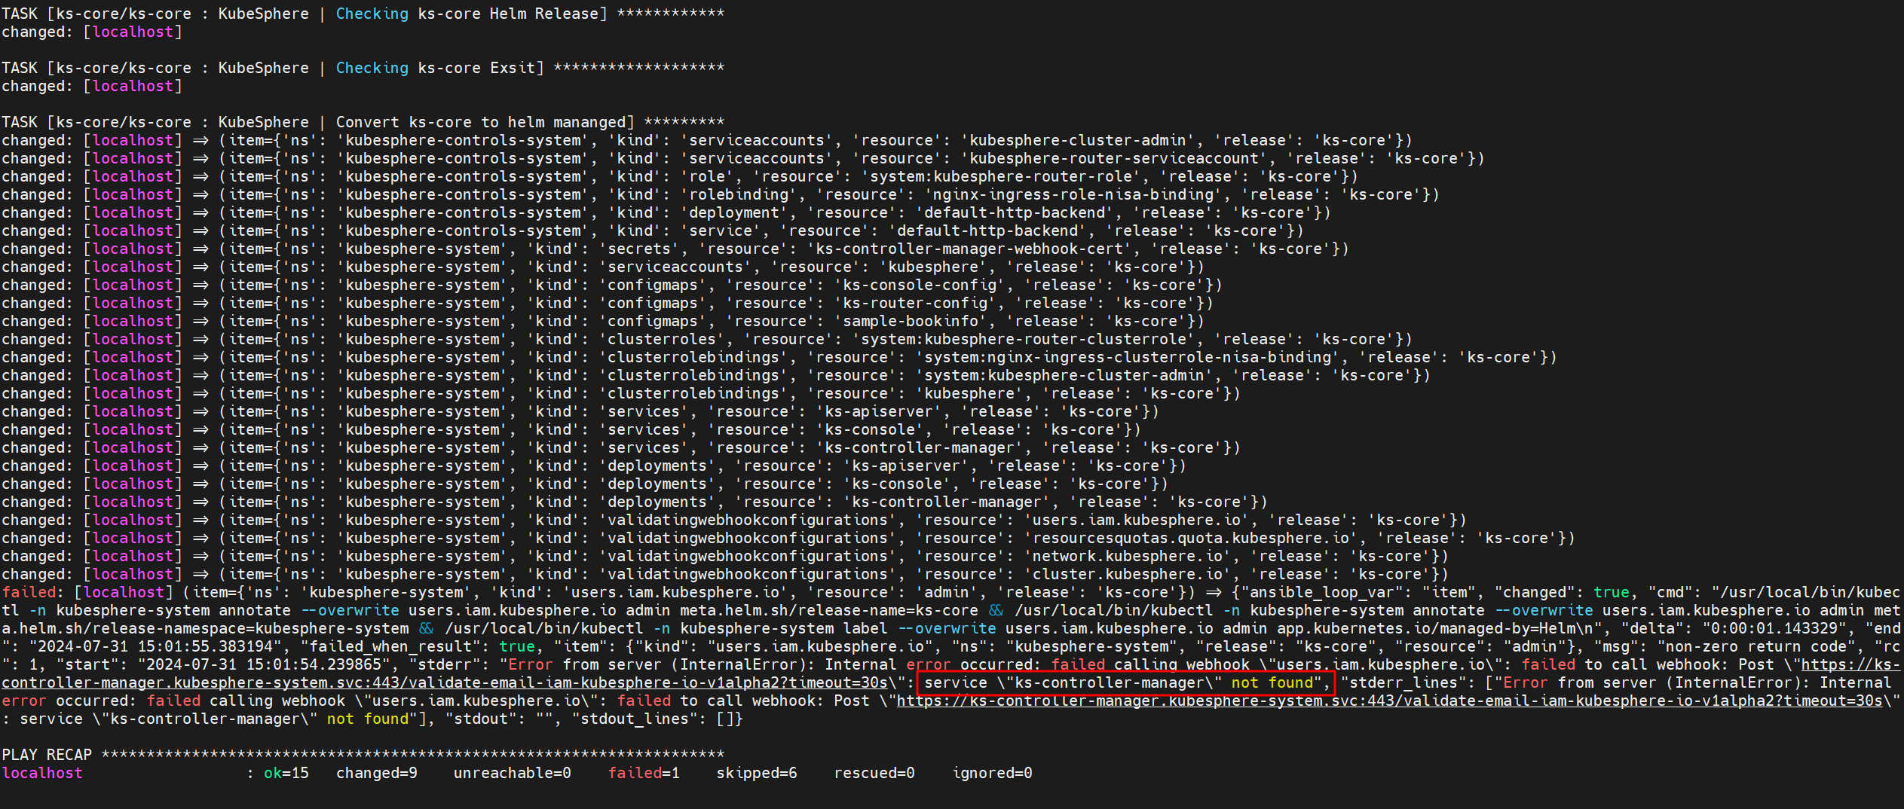This screenshot has width=1904, height=809.
Task: Click the localhost host in PLAY RECAP
Action: [x=42, y=774]
